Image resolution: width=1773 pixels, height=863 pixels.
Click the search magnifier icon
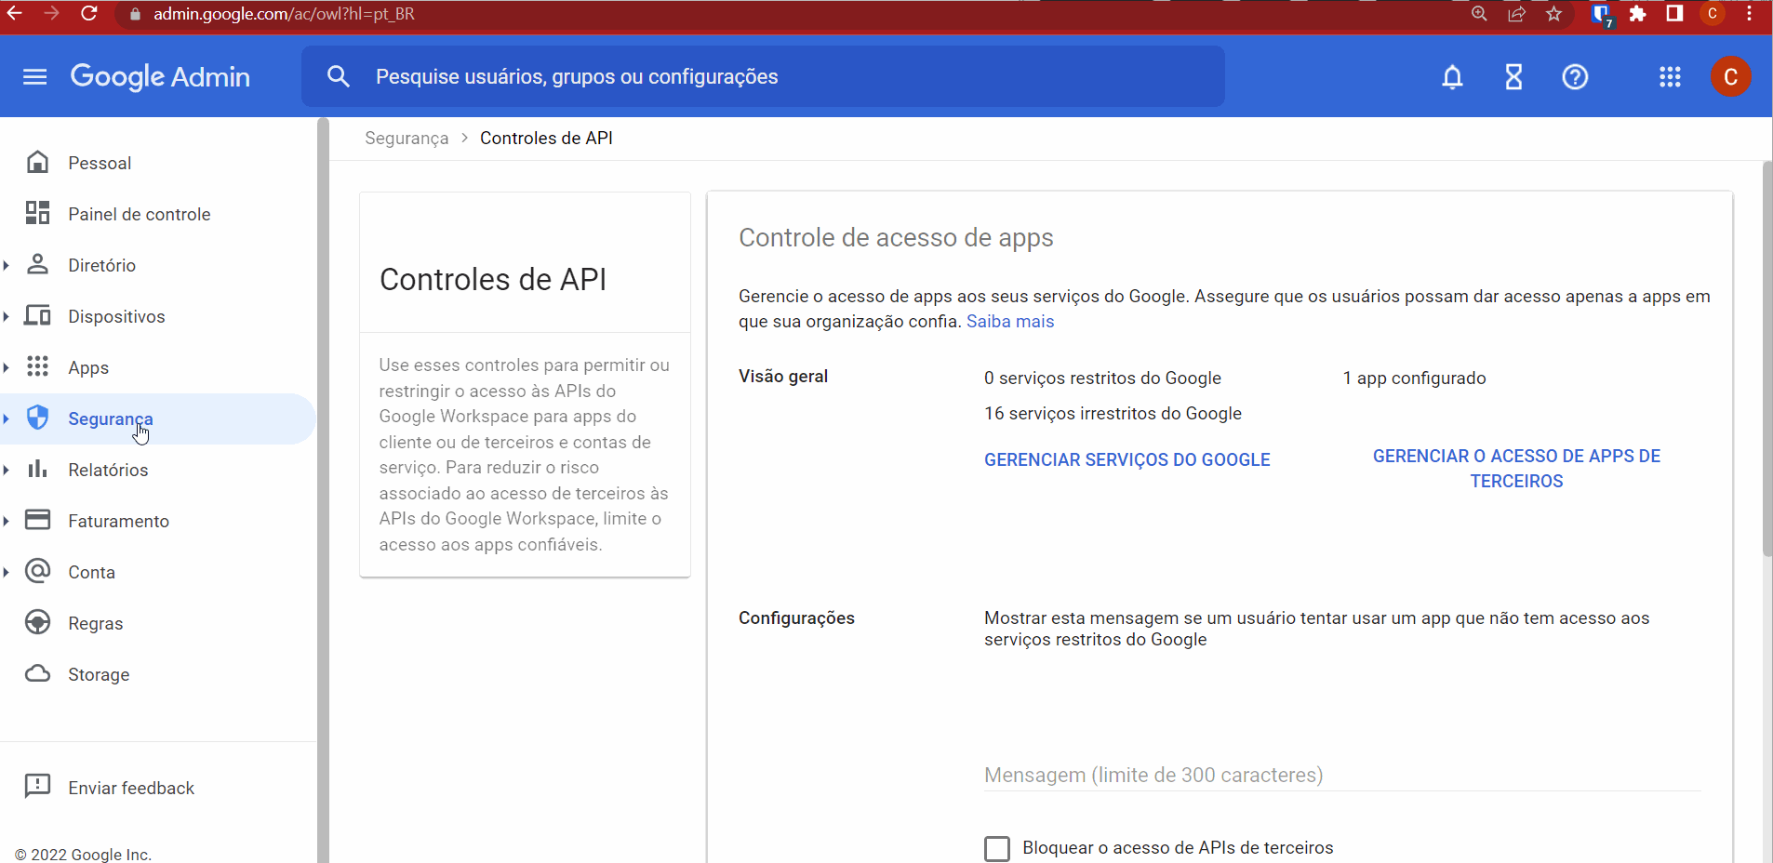[339, 76]
